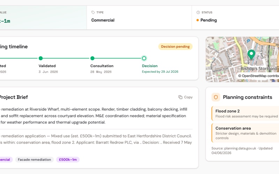
Task: Click the Bishop's Stortford map thumbnail
Action: coord(242,60)
